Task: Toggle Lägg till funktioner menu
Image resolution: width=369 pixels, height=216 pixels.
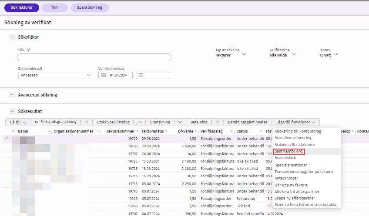Action: tap(296, 122)
